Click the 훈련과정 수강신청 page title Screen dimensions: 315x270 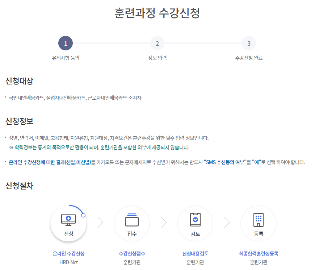pyautogui.click(x=157, y=13)
